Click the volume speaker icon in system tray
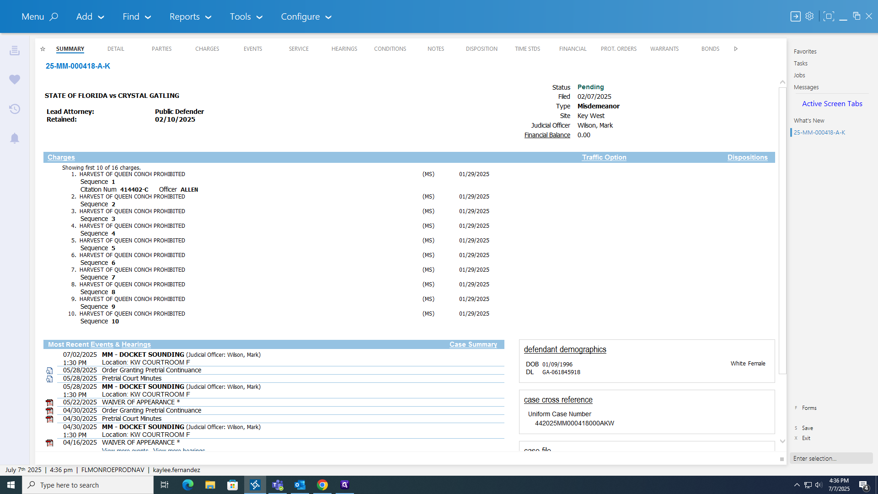Screen dimensions: 878x494 click(x=819, y=485)
